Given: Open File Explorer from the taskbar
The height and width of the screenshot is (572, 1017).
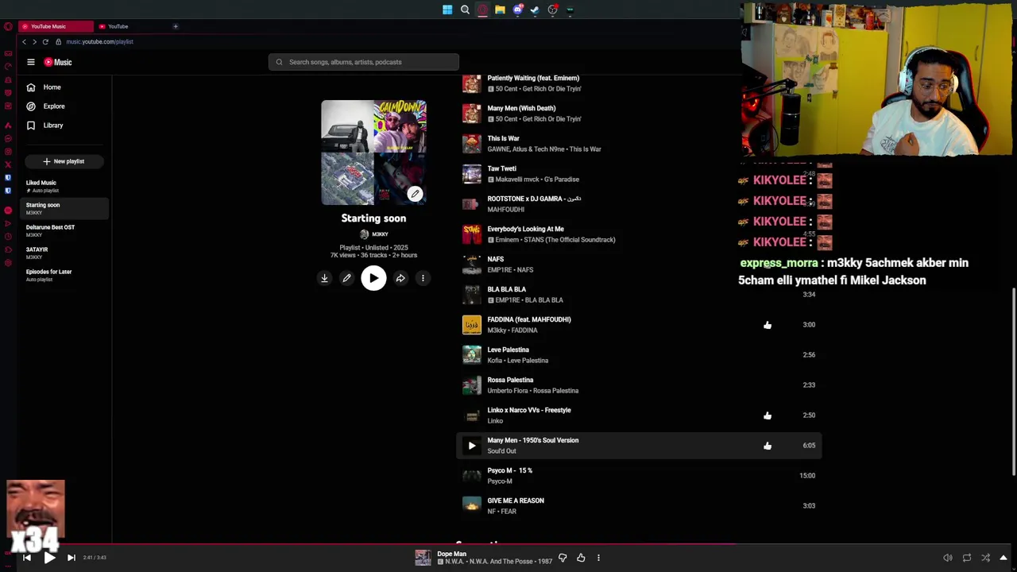Looking at the screenshot, I should point(500,10).
